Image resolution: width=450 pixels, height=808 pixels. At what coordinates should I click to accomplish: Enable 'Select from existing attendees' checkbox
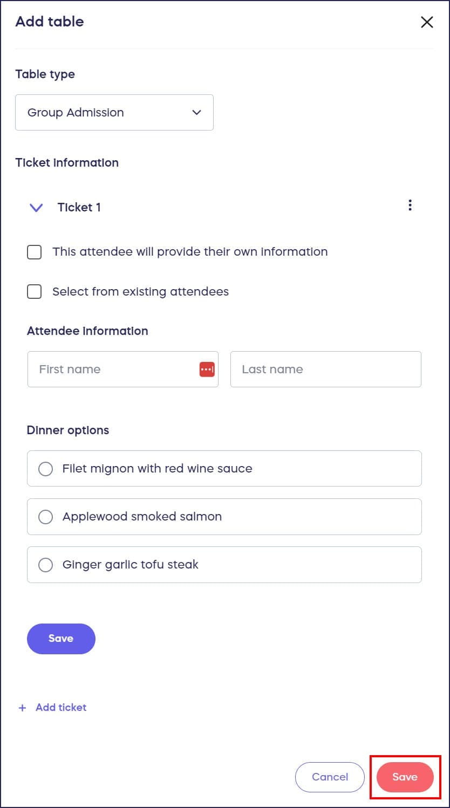[35, 292]
